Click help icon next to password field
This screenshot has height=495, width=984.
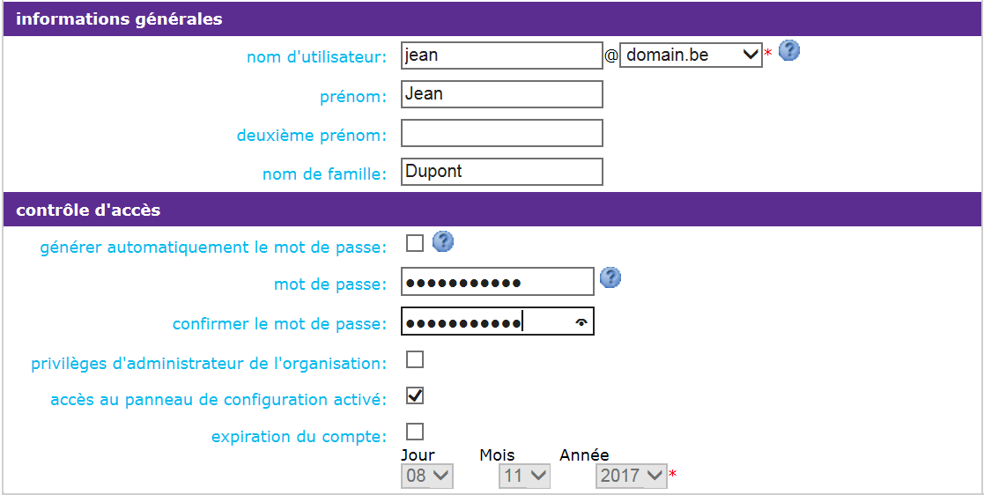(x=610, y=278)
